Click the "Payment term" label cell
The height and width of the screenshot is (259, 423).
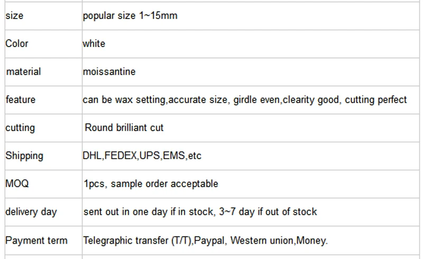[x=36, y=240]
